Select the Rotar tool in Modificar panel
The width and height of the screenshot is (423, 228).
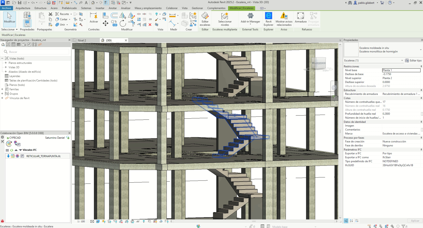click(x=123, y=23)
